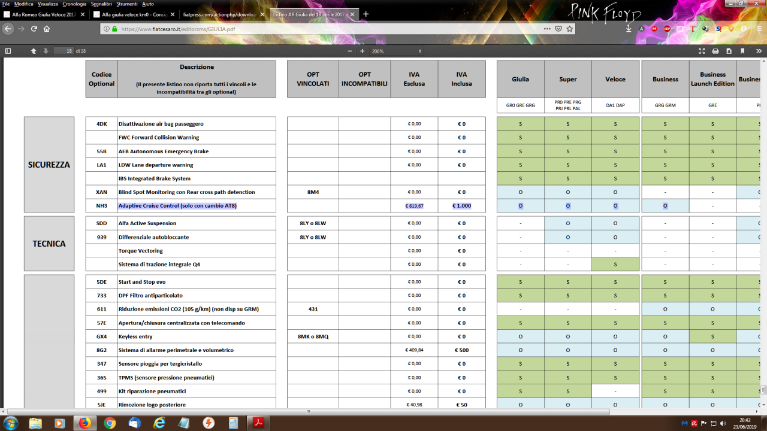Download the PDF file from viewer toolbar

pyautogui.click(x=729, y=51)
